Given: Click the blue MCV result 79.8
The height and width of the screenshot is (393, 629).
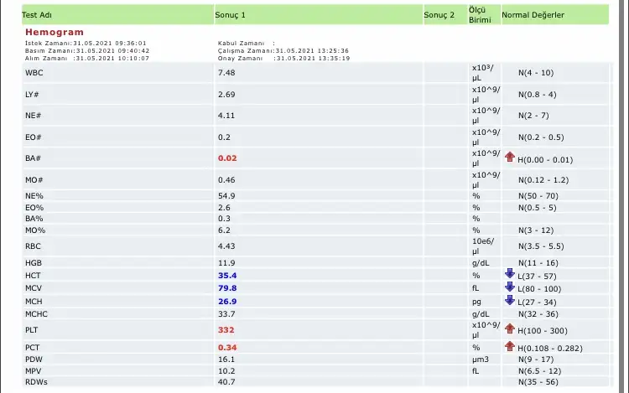Looking at the screenshot, I should [x=228, y=287].
